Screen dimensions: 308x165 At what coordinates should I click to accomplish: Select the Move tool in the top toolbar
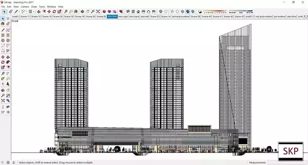[49, 11]
